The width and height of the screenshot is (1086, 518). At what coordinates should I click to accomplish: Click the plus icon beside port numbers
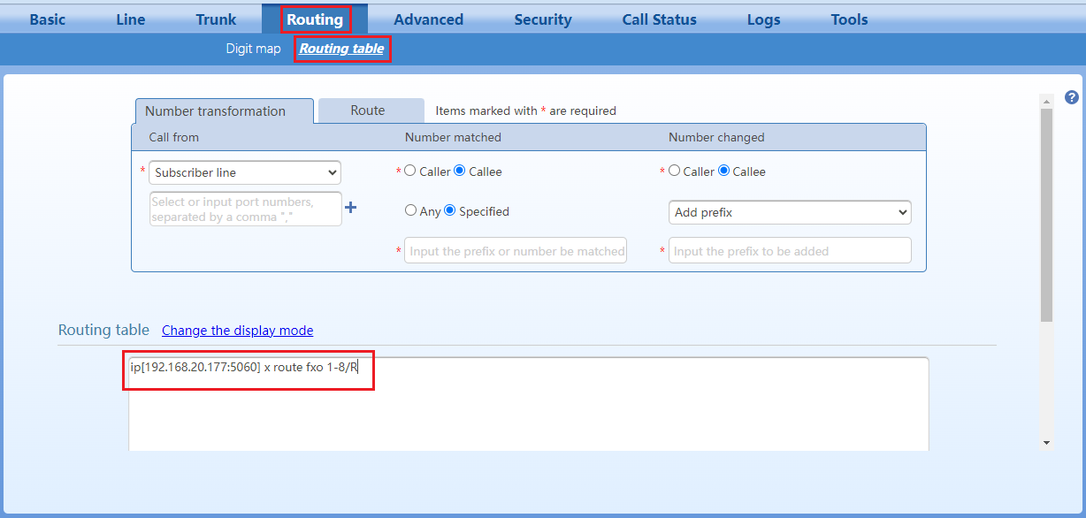click(x=350, y=208)
